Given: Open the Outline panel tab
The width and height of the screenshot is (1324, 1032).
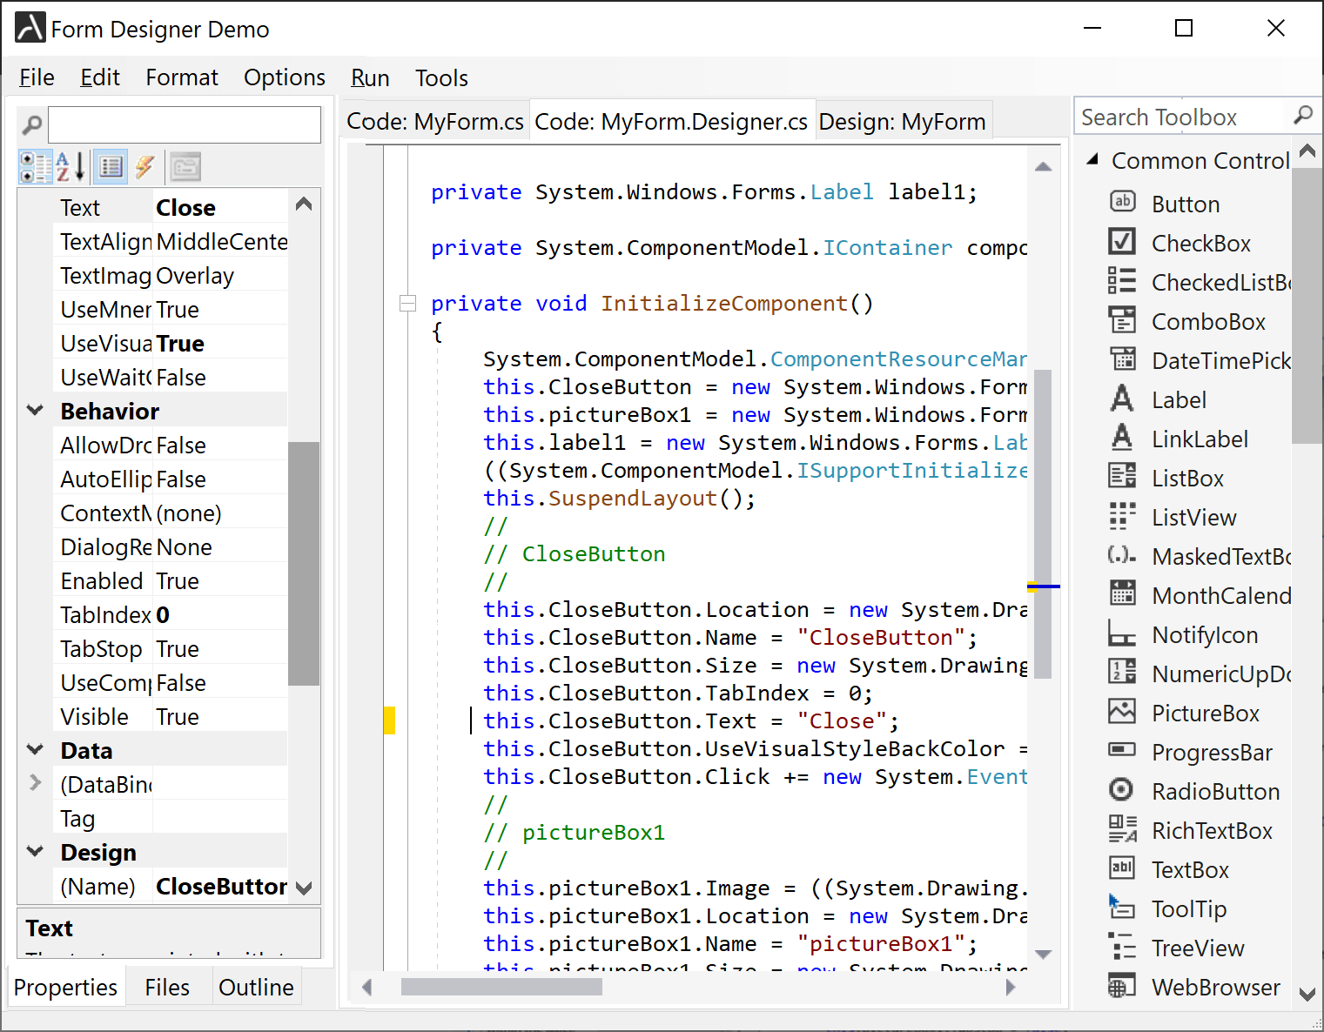Looking at the screenshot, I should (x=256, y=988).
